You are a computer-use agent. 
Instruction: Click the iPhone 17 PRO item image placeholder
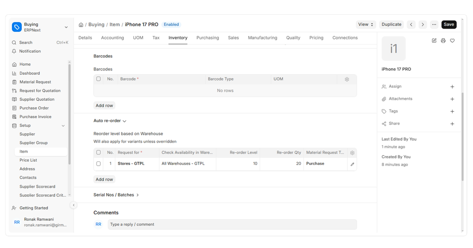coord(394,49)
